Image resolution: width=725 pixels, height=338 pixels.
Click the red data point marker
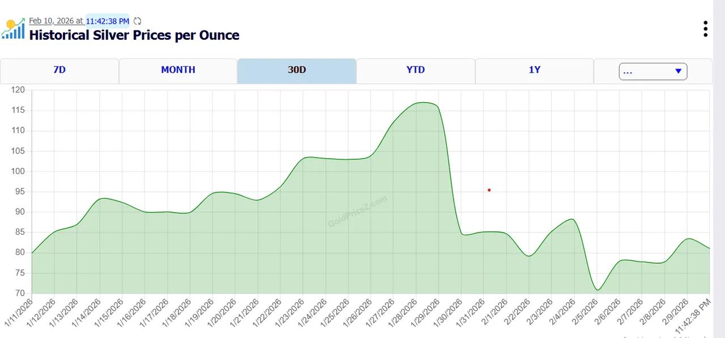[x=489, y=190]
